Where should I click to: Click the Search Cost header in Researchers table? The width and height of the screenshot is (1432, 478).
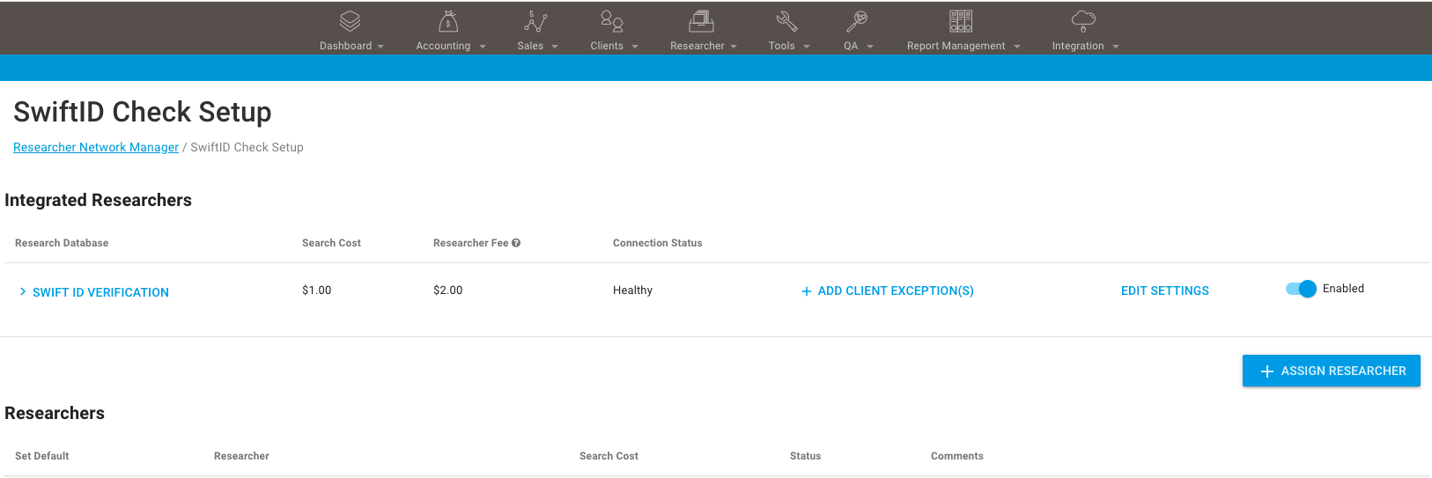point(609,456)
